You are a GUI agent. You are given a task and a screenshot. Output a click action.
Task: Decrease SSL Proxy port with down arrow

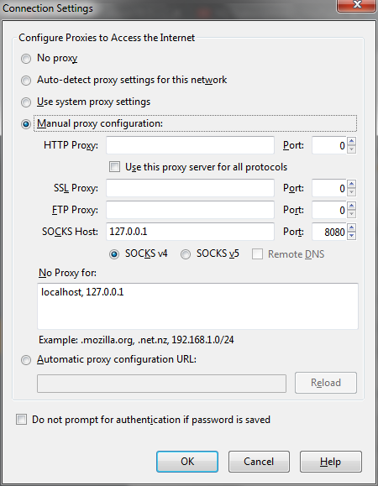tap(351, 192)
